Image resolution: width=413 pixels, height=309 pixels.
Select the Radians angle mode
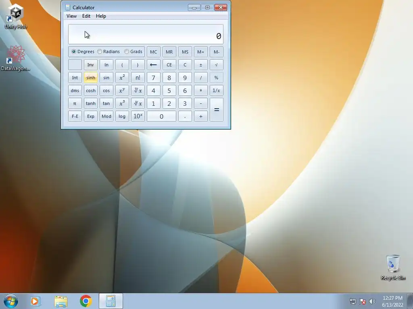pos(108,51)
